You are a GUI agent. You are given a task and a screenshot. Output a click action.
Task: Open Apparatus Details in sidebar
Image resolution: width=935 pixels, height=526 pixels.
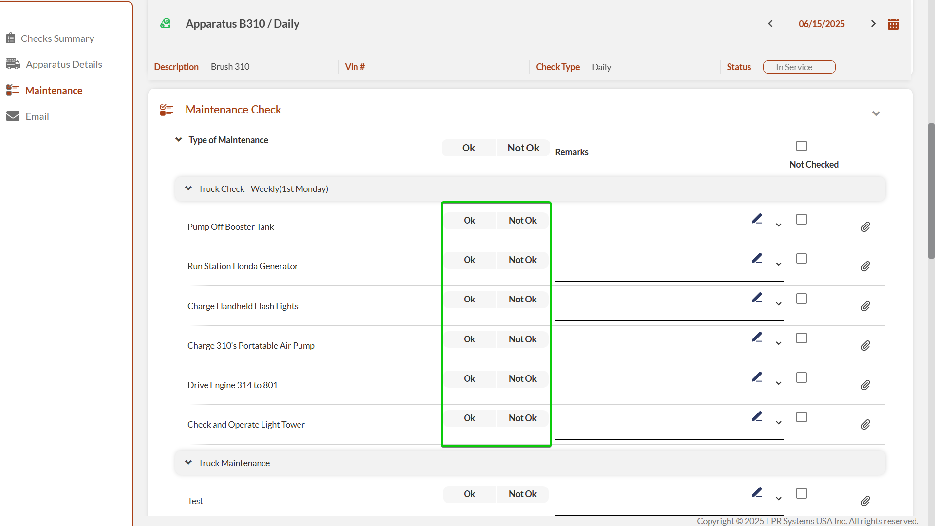[x=64, y=64]
